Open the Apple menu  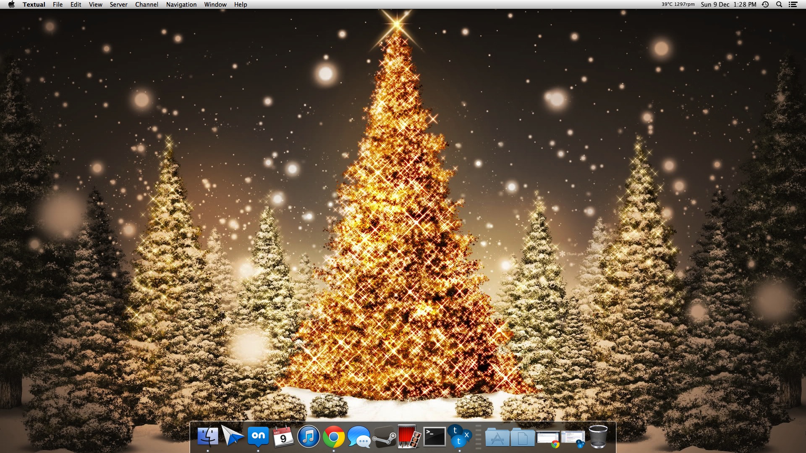tap(11, 5)
